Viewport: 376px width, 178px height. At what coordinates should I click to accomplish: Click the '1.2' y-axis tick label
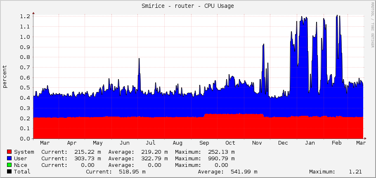pos(25,16)
